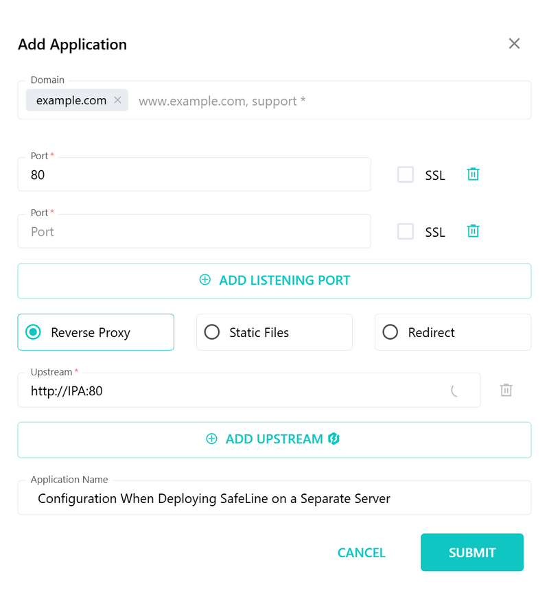Submit the application form

click(x=472, y=552)
